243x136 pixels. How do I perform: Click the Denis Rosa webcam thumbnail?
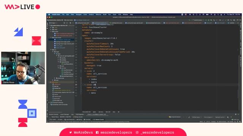click(x=23, y=68)
